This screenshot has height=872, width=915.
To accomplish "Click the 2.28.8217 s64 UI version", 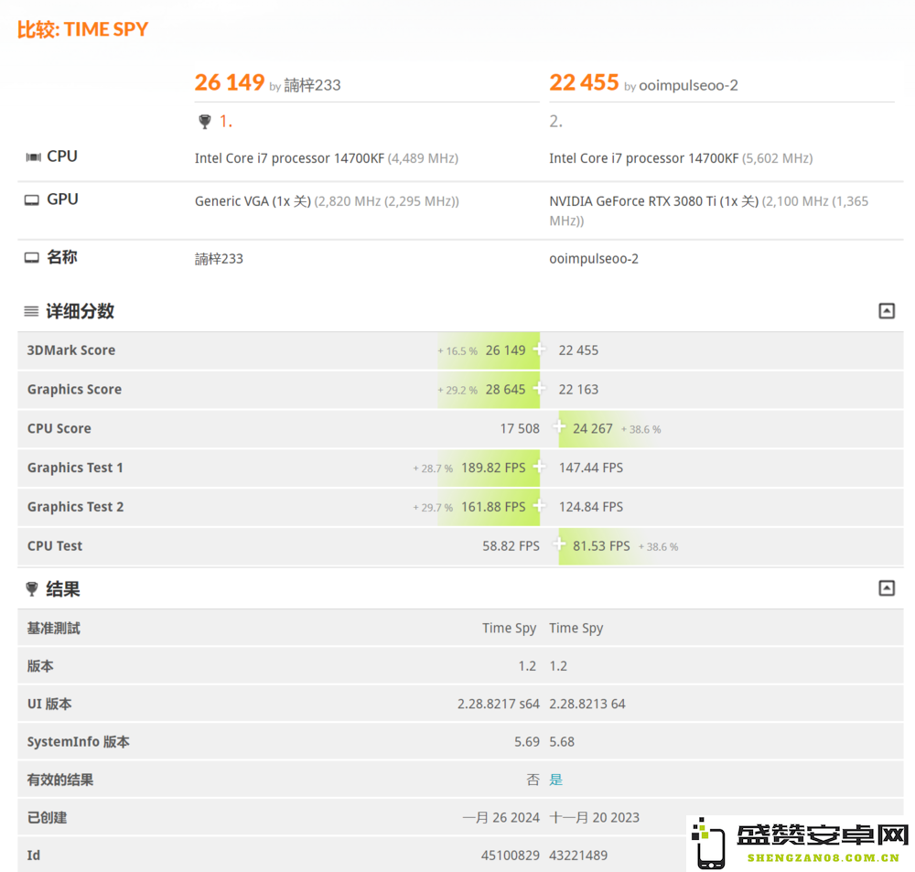I will (499, 704).
